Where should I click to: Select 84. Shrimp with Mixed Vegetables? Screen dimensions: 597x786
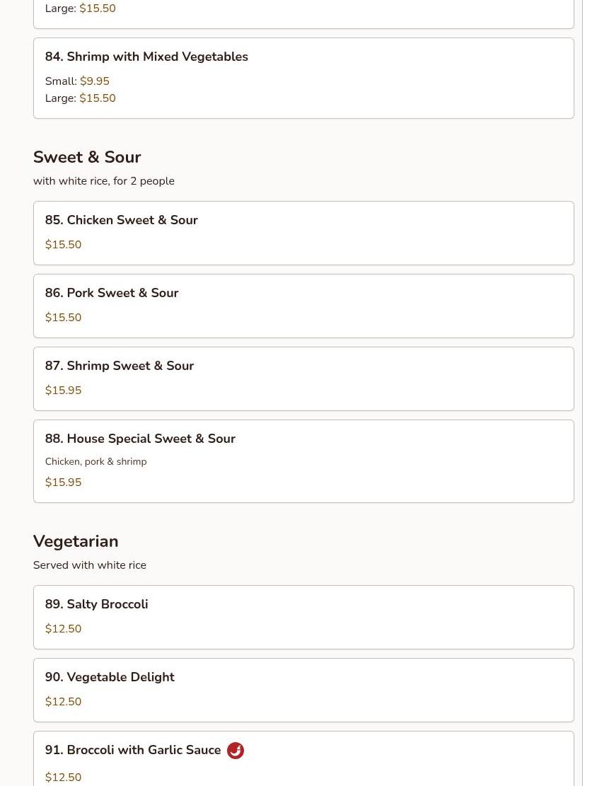146,57
